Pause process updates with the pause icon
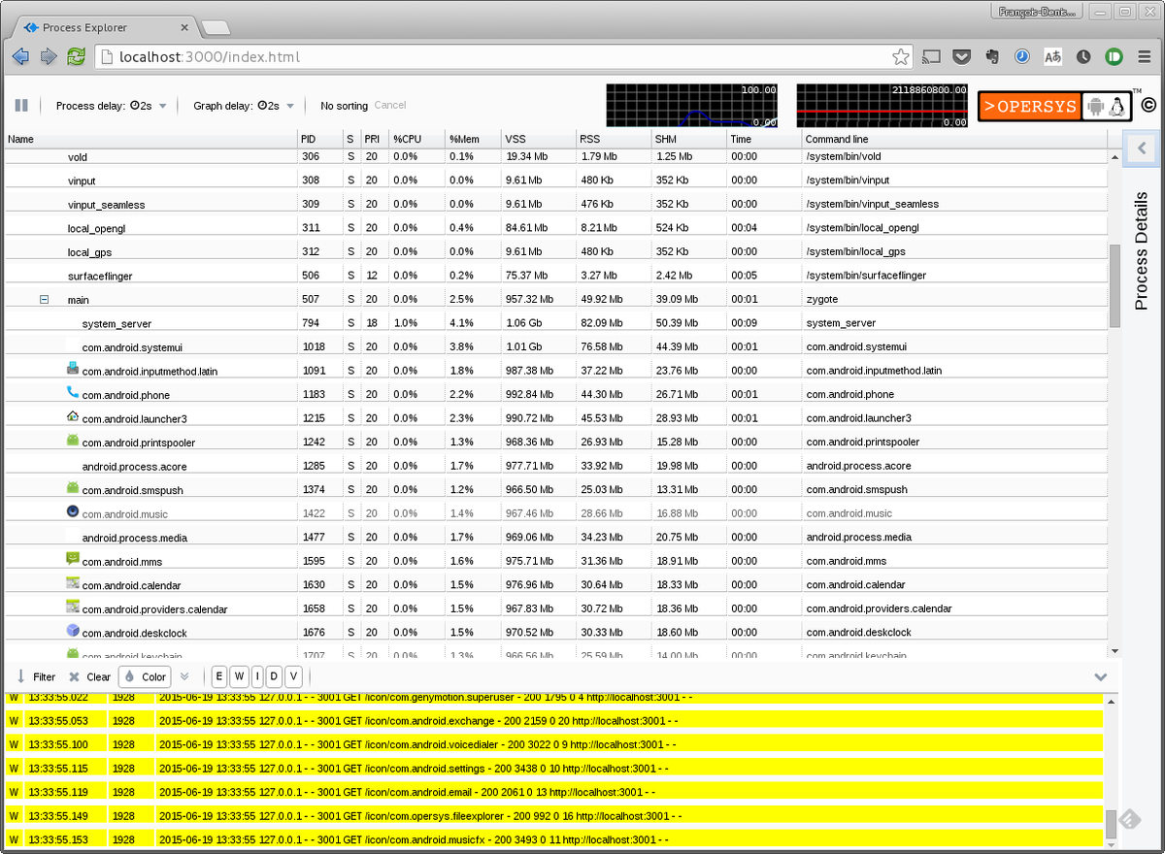Screen dimensions: 1165x854 pos(21,105)
